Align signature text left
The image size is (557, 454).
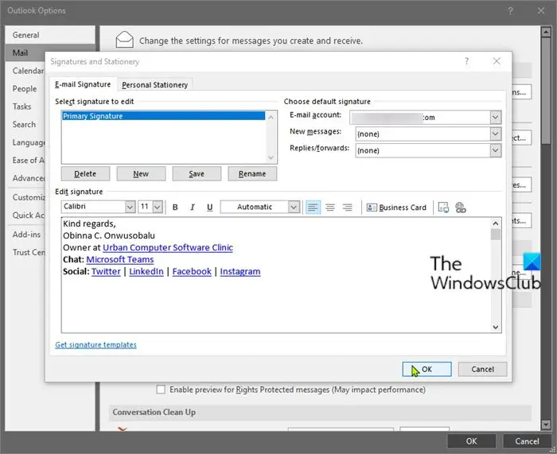[x=313, y=208]
